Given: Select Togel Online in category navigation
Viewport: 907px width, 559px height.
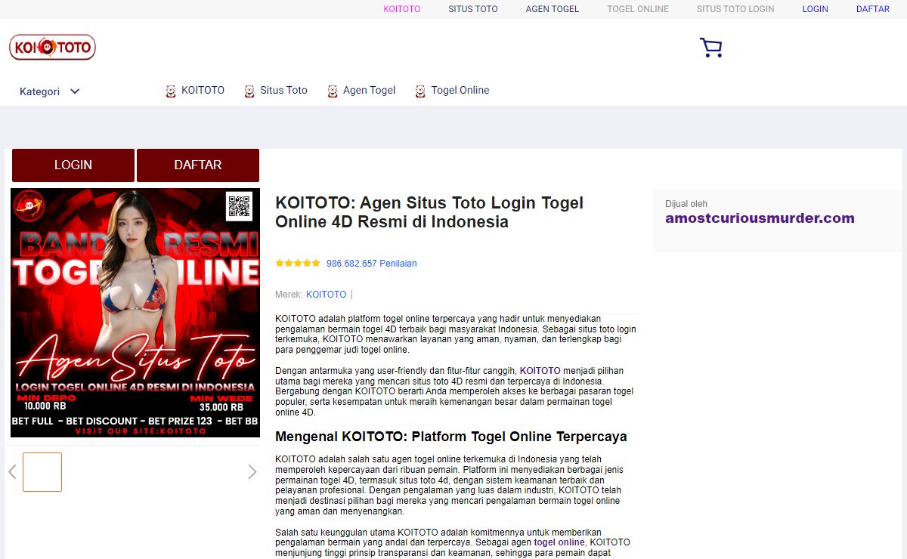Looking at the screenshot, I should tap(460, 90).
